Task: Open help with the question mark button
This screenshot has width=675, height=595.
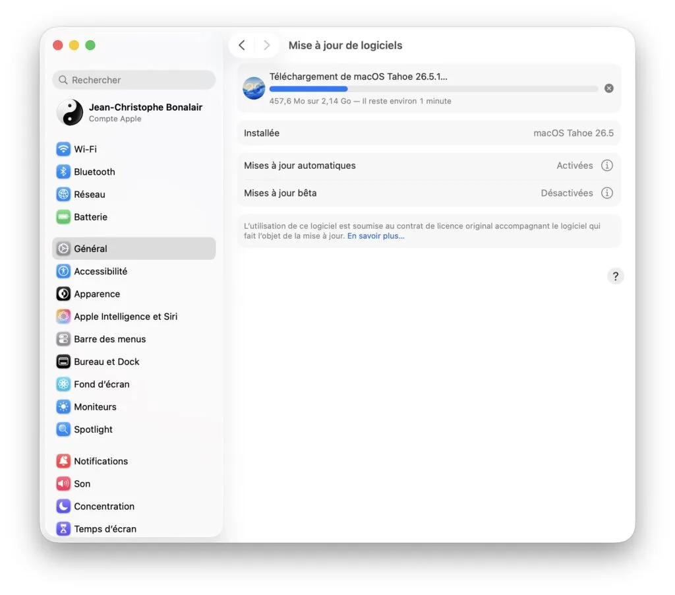Action: coord(616,276)
